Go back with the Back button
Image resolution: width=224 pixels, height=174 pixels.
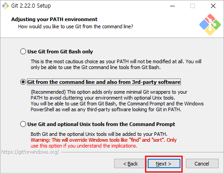click(x=130, y=164)
